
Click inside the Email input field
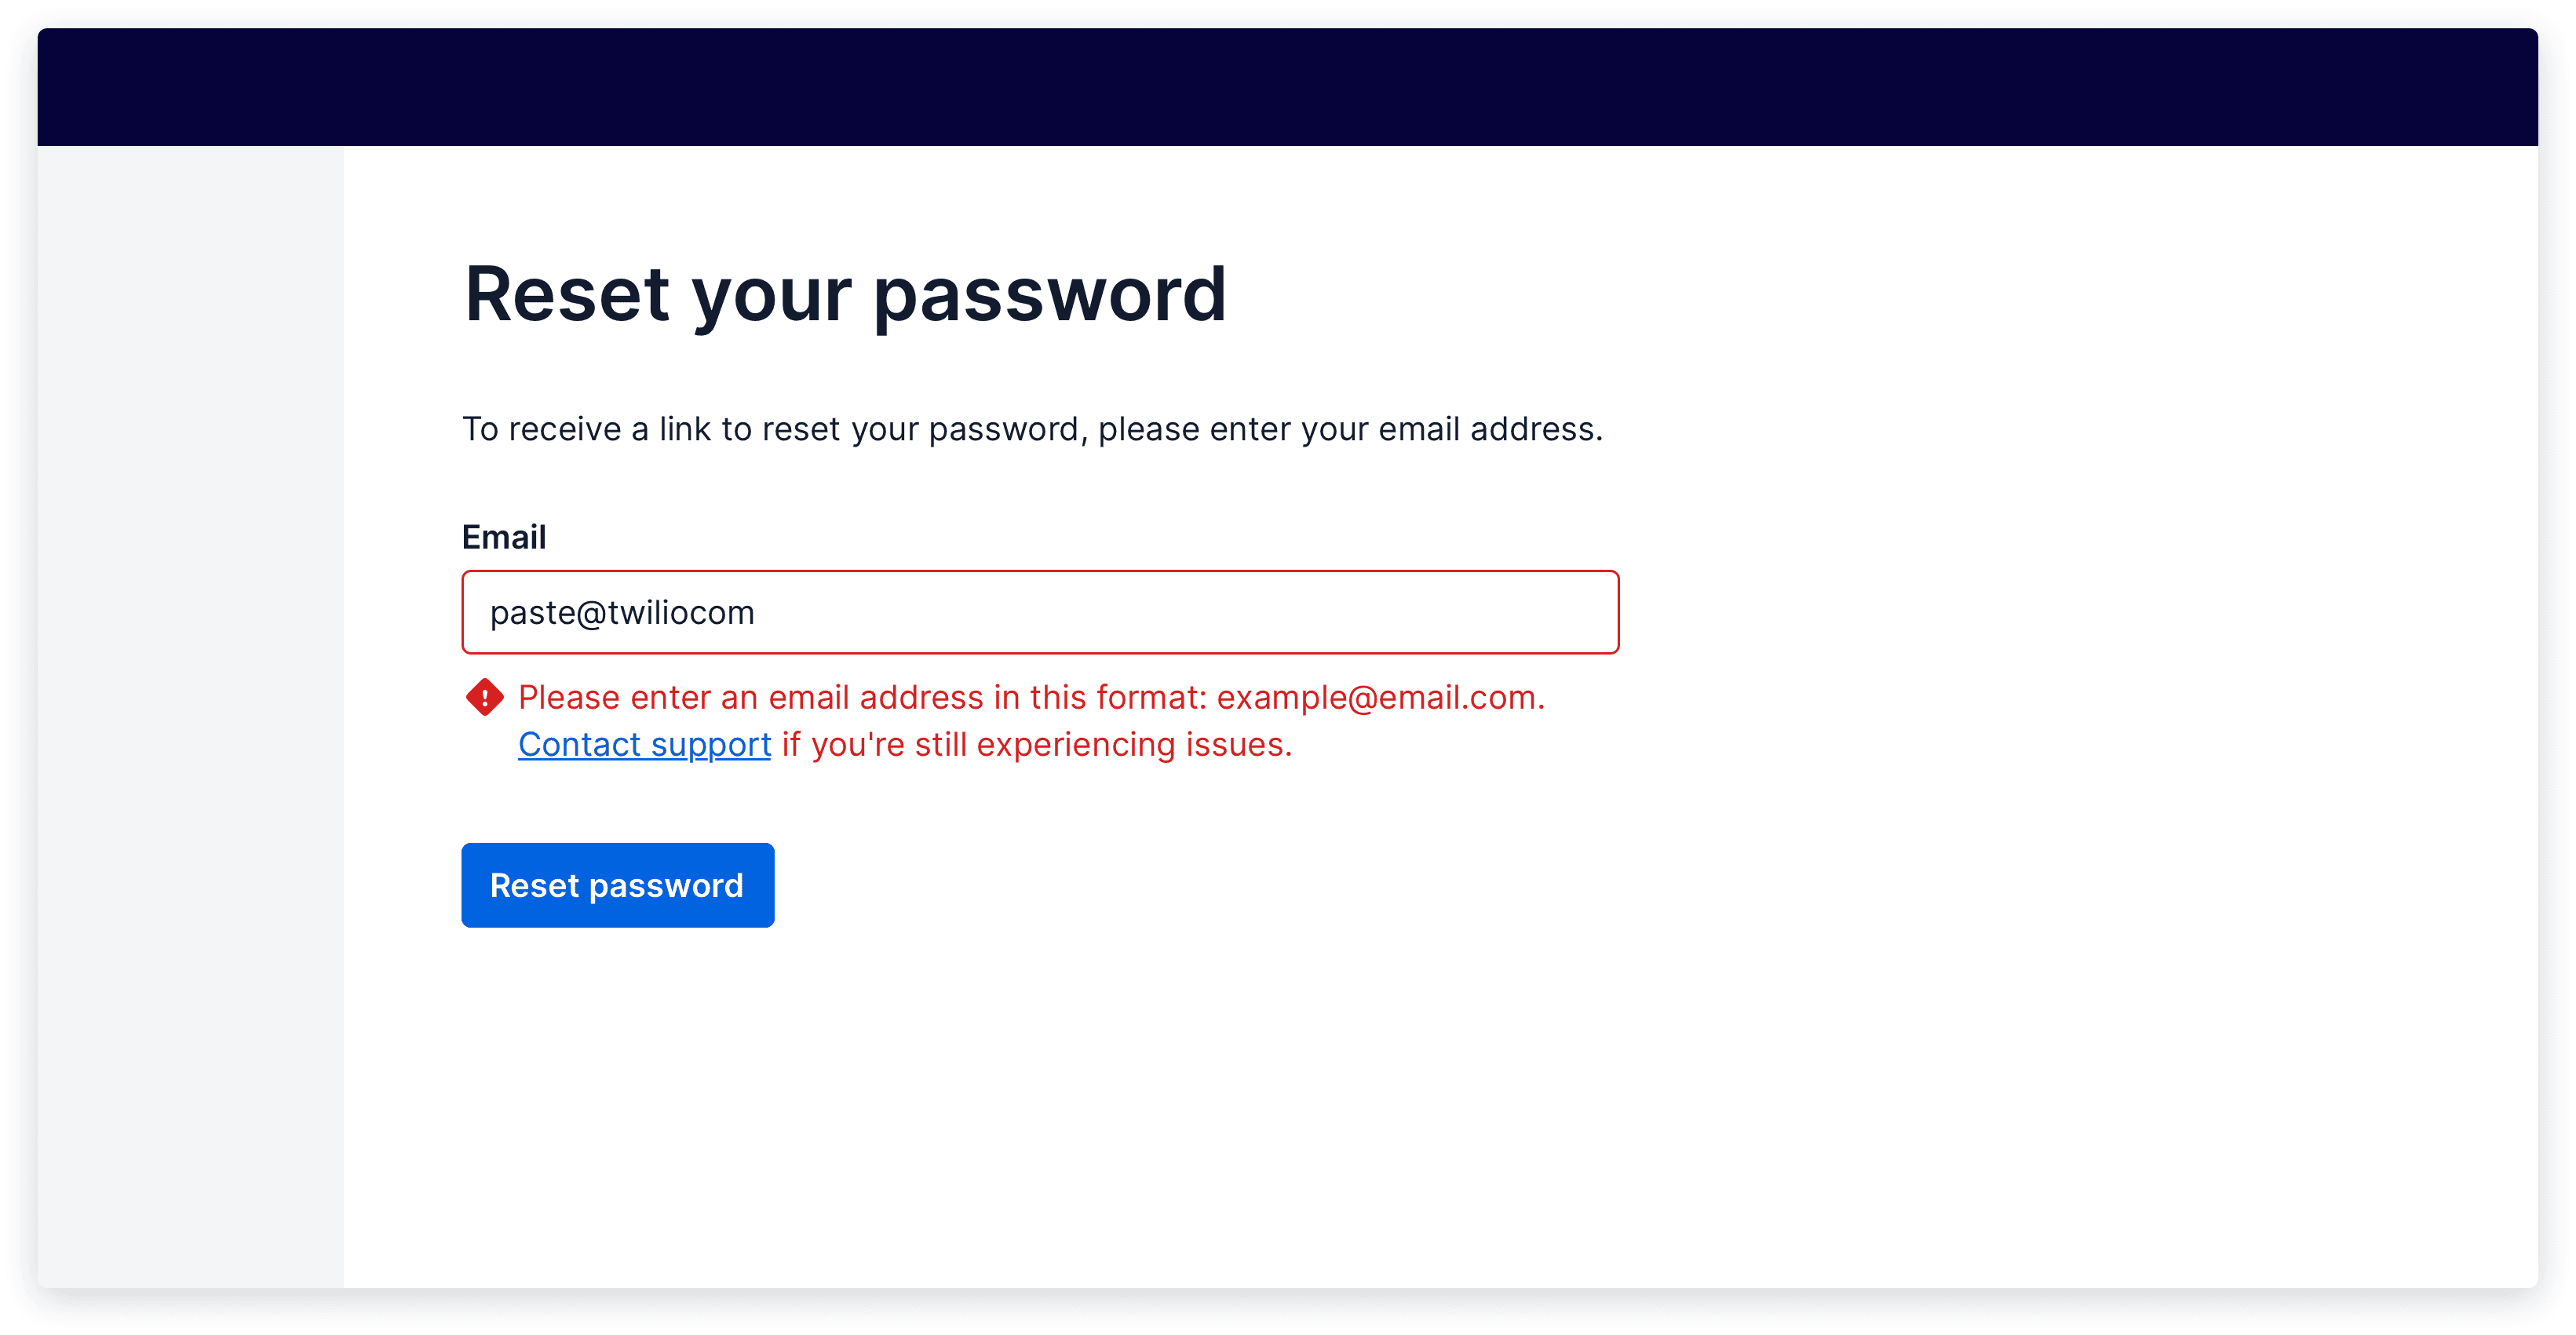pos(1040,612)
